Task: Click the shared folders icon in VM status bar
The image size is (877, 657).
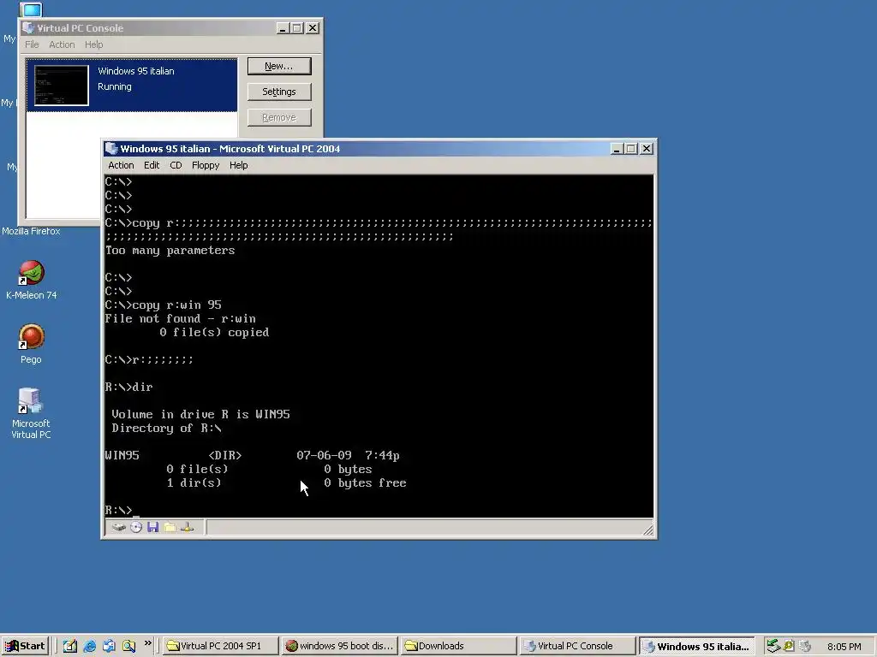Action: tap(170, 527)
